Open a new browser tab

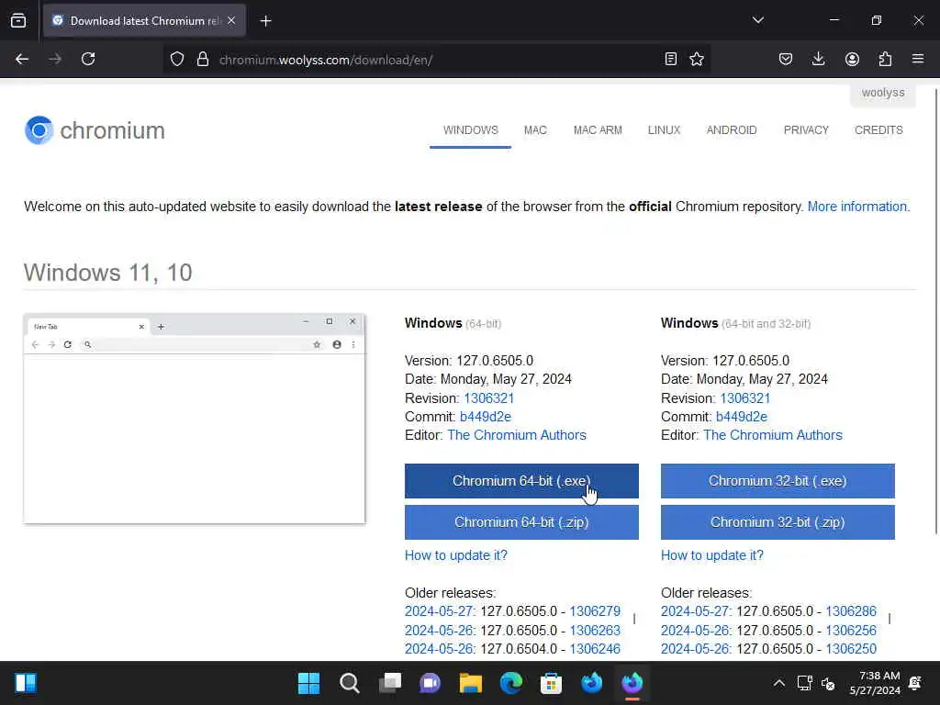pos(265,21)
